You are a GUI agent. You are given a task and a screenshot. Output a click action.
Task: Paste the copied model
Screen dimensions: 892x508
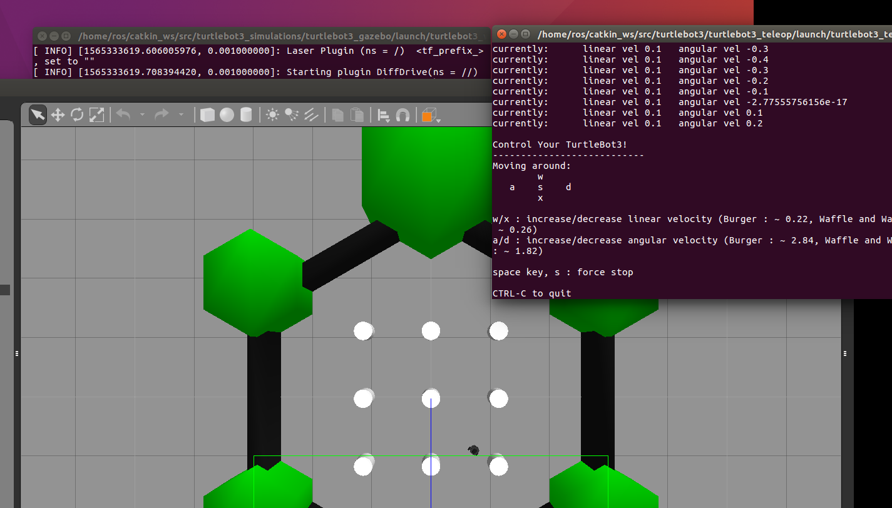357,114
